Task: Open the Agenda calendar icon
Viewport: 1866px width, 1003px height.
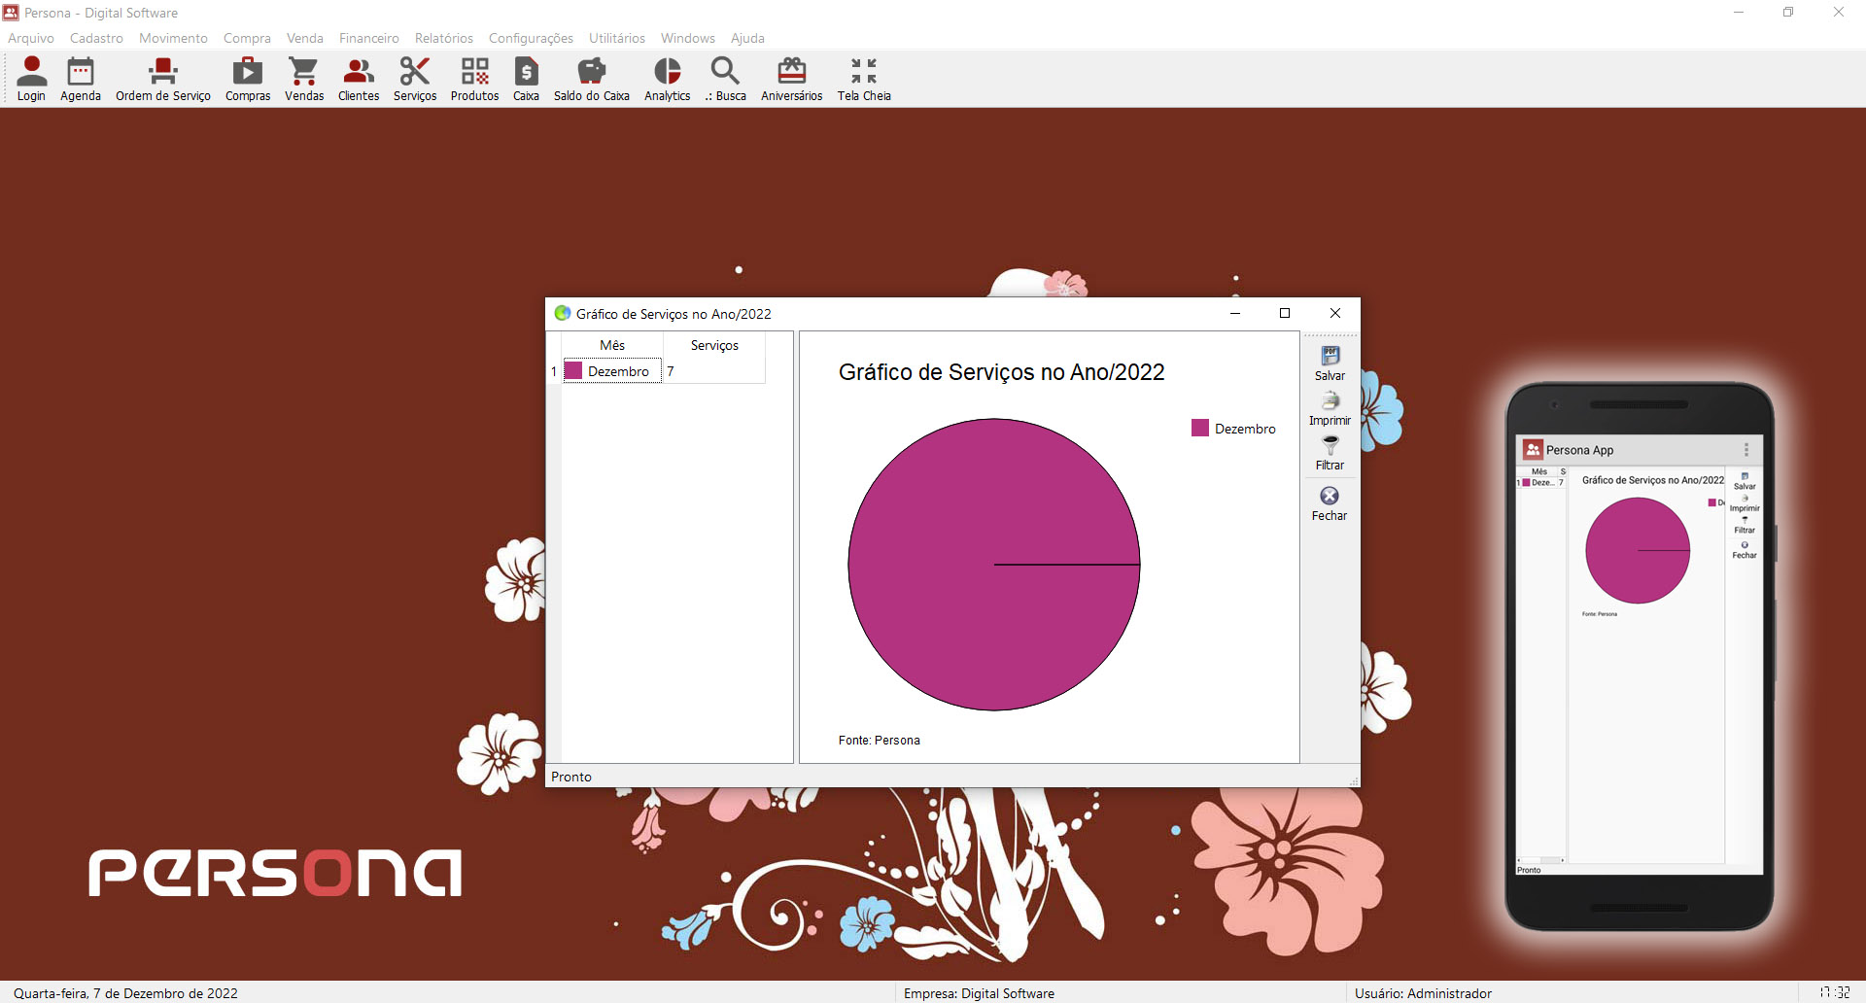Action: 81,78
